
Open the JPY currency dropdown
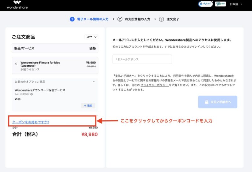coord(92,37)
